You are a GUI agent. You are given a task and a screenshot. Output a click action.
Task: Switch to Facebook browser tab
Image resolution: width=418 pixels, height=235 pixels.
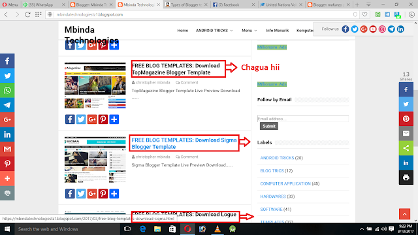[x=234, y=5]
